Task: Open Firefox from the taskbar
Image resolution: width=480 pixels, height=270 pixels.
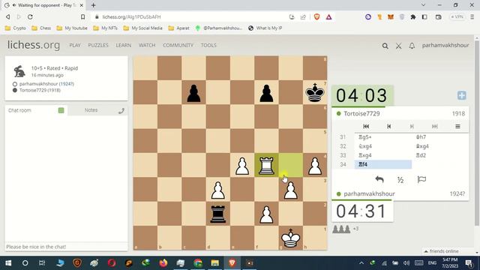Action: pyautogui.click(x=163, y=263)
